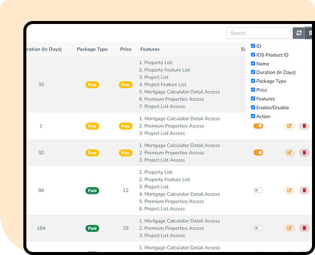Delete the 184-day paid package
The image size is (315, 255).
click(x=304, y=228)
